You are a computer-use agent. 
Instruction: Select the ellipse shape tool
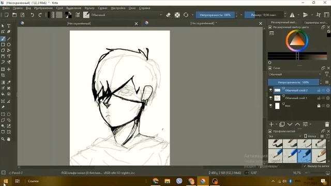point(9,45)
